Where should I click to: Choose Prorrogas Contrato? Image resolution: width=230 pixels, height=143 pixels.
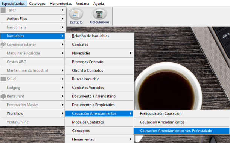click(99, 62)
